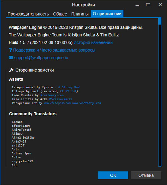Minimize the Настройки window

tap(137, 5)
